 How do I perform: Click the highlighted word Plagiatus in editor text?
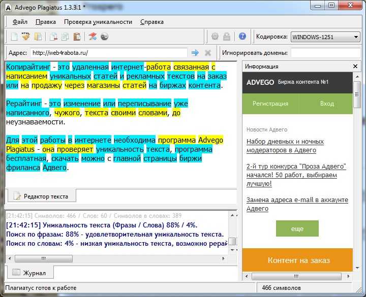(x=20, y=149)
